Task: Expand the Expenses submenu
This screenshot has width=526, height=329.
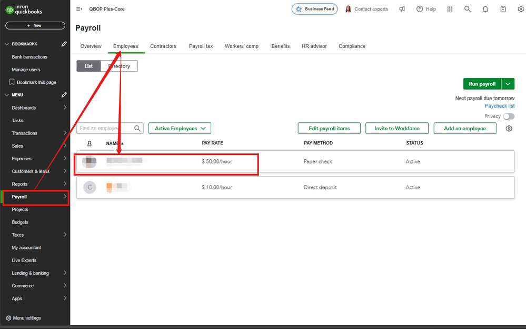Action: tap(65, 158)
